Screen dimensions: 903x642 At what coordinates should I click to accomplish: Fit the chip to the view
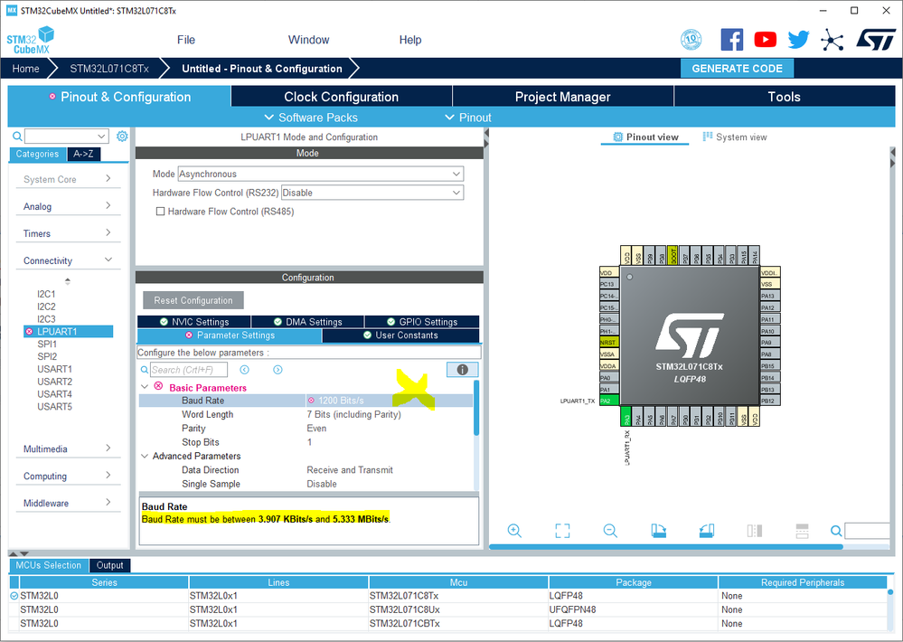click(x=562, y=530)
